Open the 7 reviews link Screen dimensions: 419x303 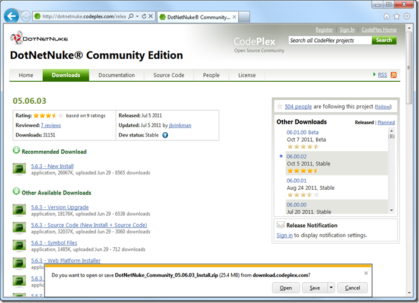(x=51, y=125)
